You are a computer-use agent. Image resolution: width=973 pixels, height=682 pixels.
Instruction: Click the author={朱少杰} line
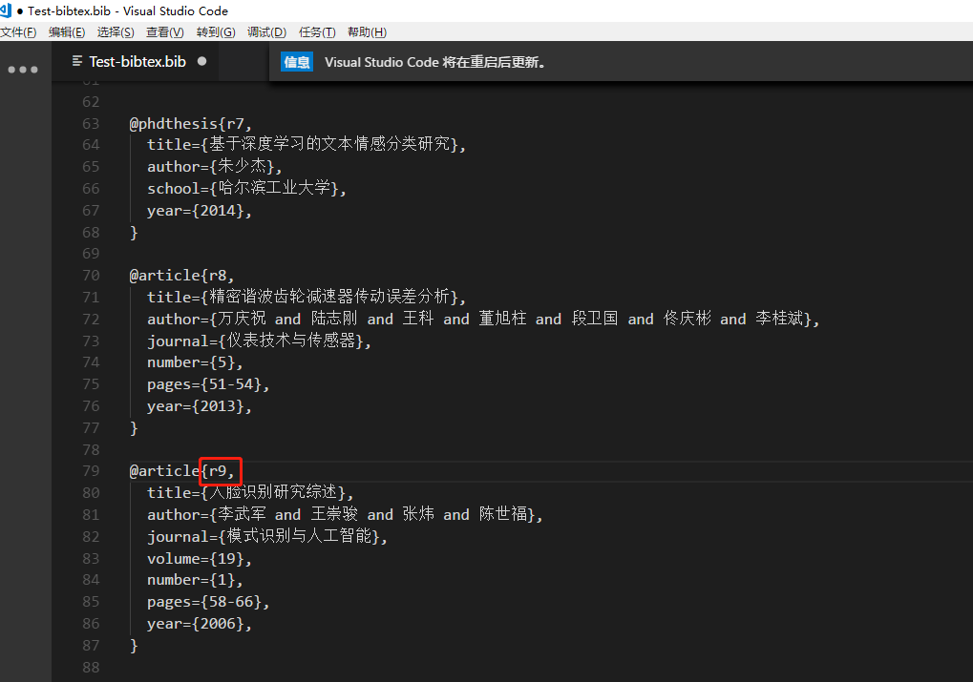(x=214, y=166)
